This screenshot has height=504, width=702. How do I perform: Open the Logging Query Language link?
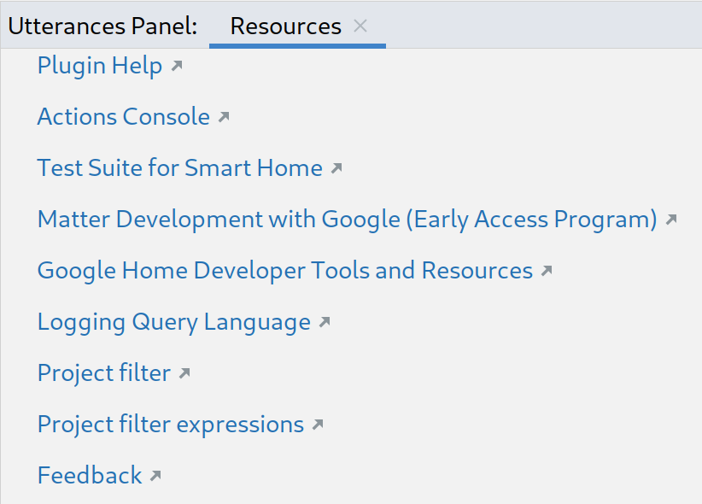(x=173, y=322)
